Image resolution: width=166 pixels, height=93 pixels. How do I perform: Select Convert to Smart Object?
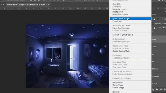[x=123, y=35]
